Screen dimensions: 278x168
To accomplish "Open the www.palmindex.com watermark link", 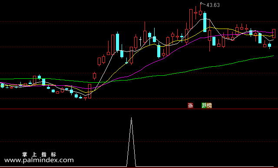I will [x=39, y=160].
